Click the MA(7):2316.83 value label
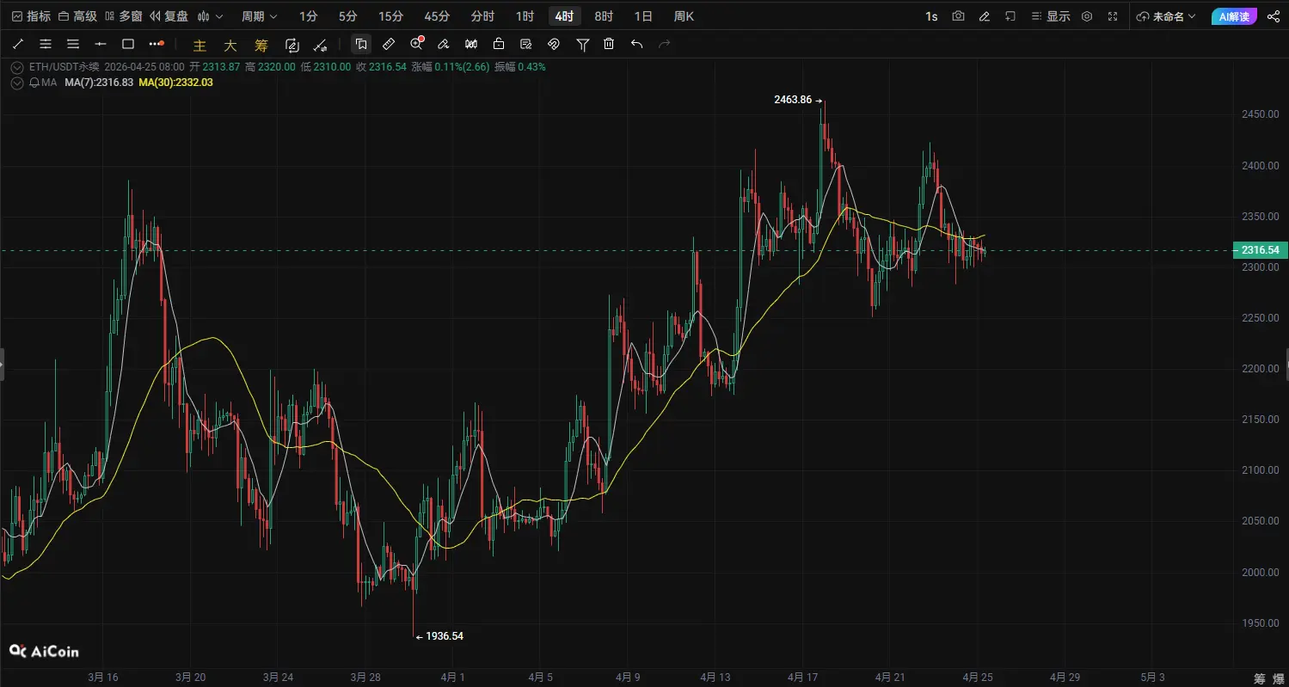 point(99,83)
